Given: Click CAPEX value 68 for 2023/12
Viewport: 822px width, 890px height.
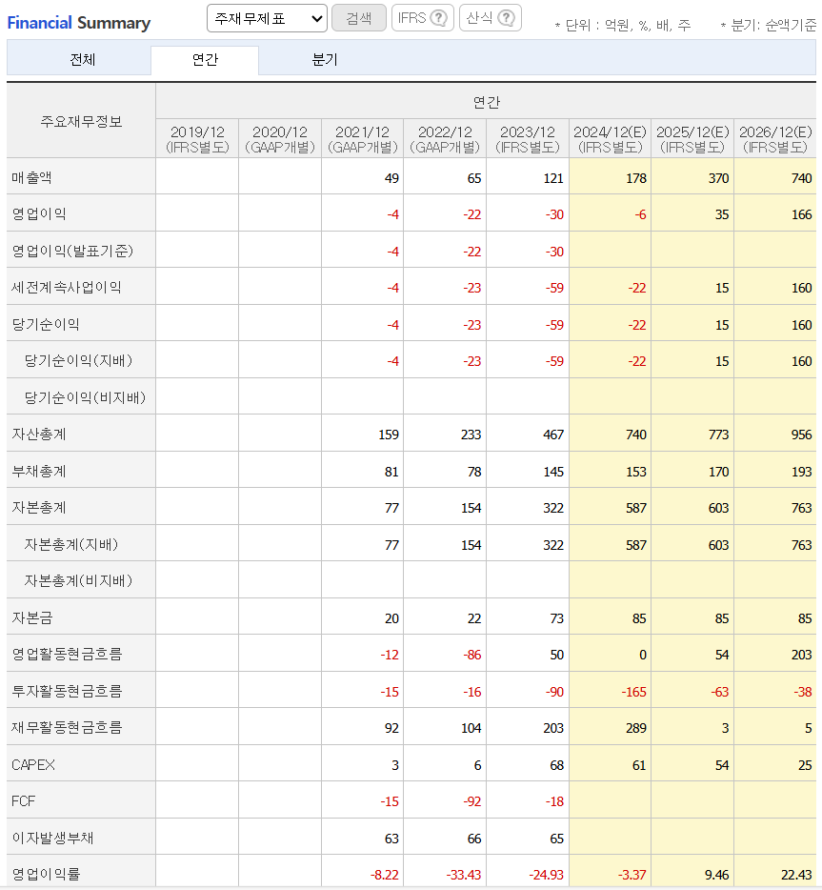Looking at the screenshot, I should pos(556,765).
